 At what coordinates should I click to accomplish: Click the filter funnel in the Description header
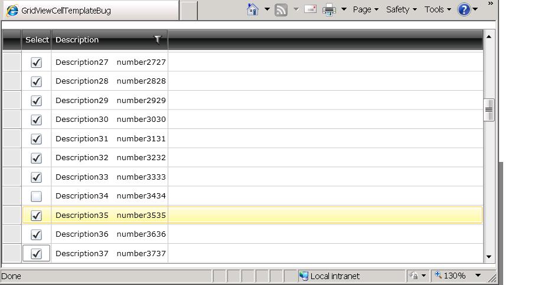tap(157, 39)
